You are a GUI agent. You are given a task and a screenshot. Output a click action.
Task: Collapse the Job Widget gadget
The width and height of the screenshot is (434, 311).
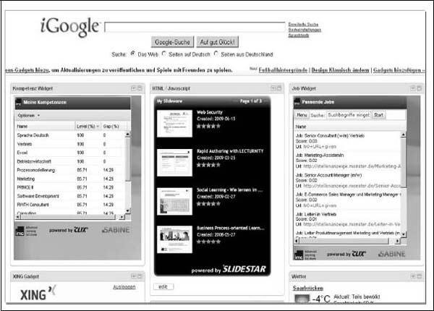[x=419, y=88]
